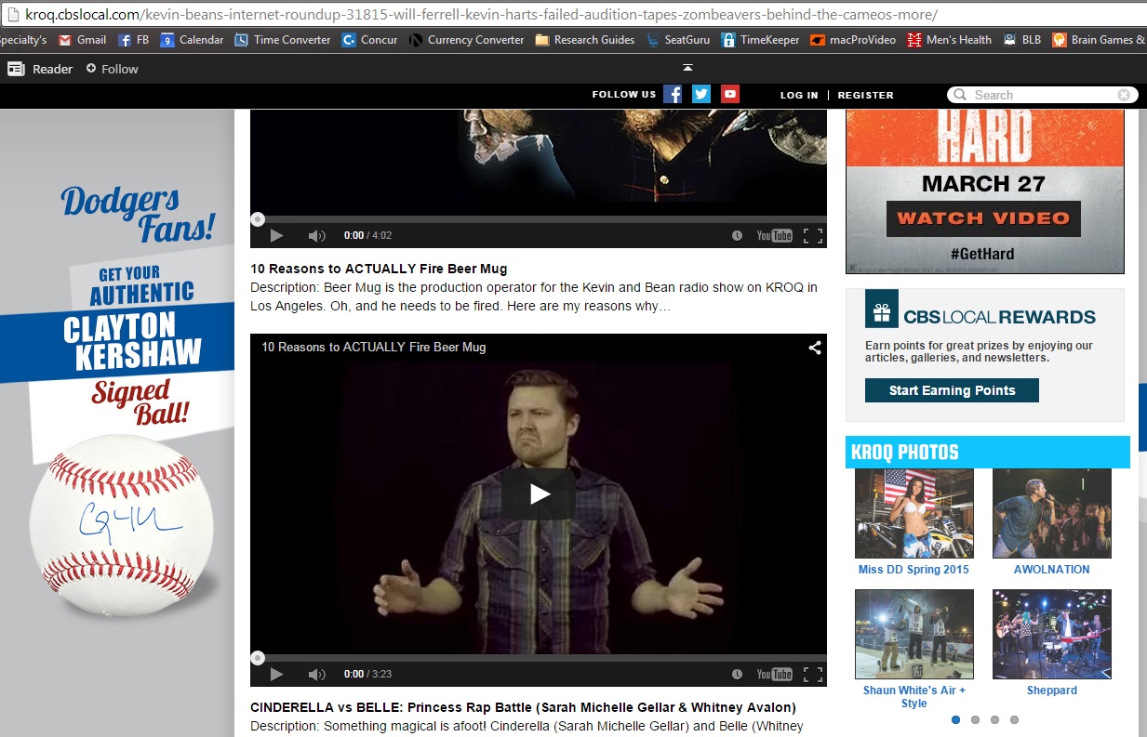The width and height of the screenshot is (1147, 737).
Task: Collapse the top toolbar using the arrow
Action: [687, 67]
